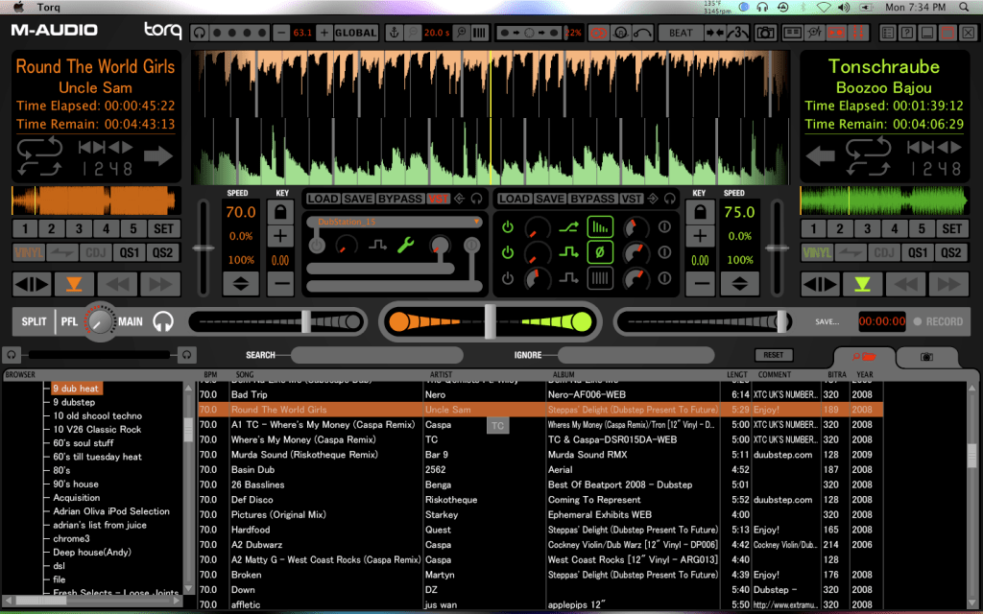Image resolution: width=983 pixels, height=614 pixels.
Task: Click the waveform zoom-in magnifier icon
Action: pos(461,33)
